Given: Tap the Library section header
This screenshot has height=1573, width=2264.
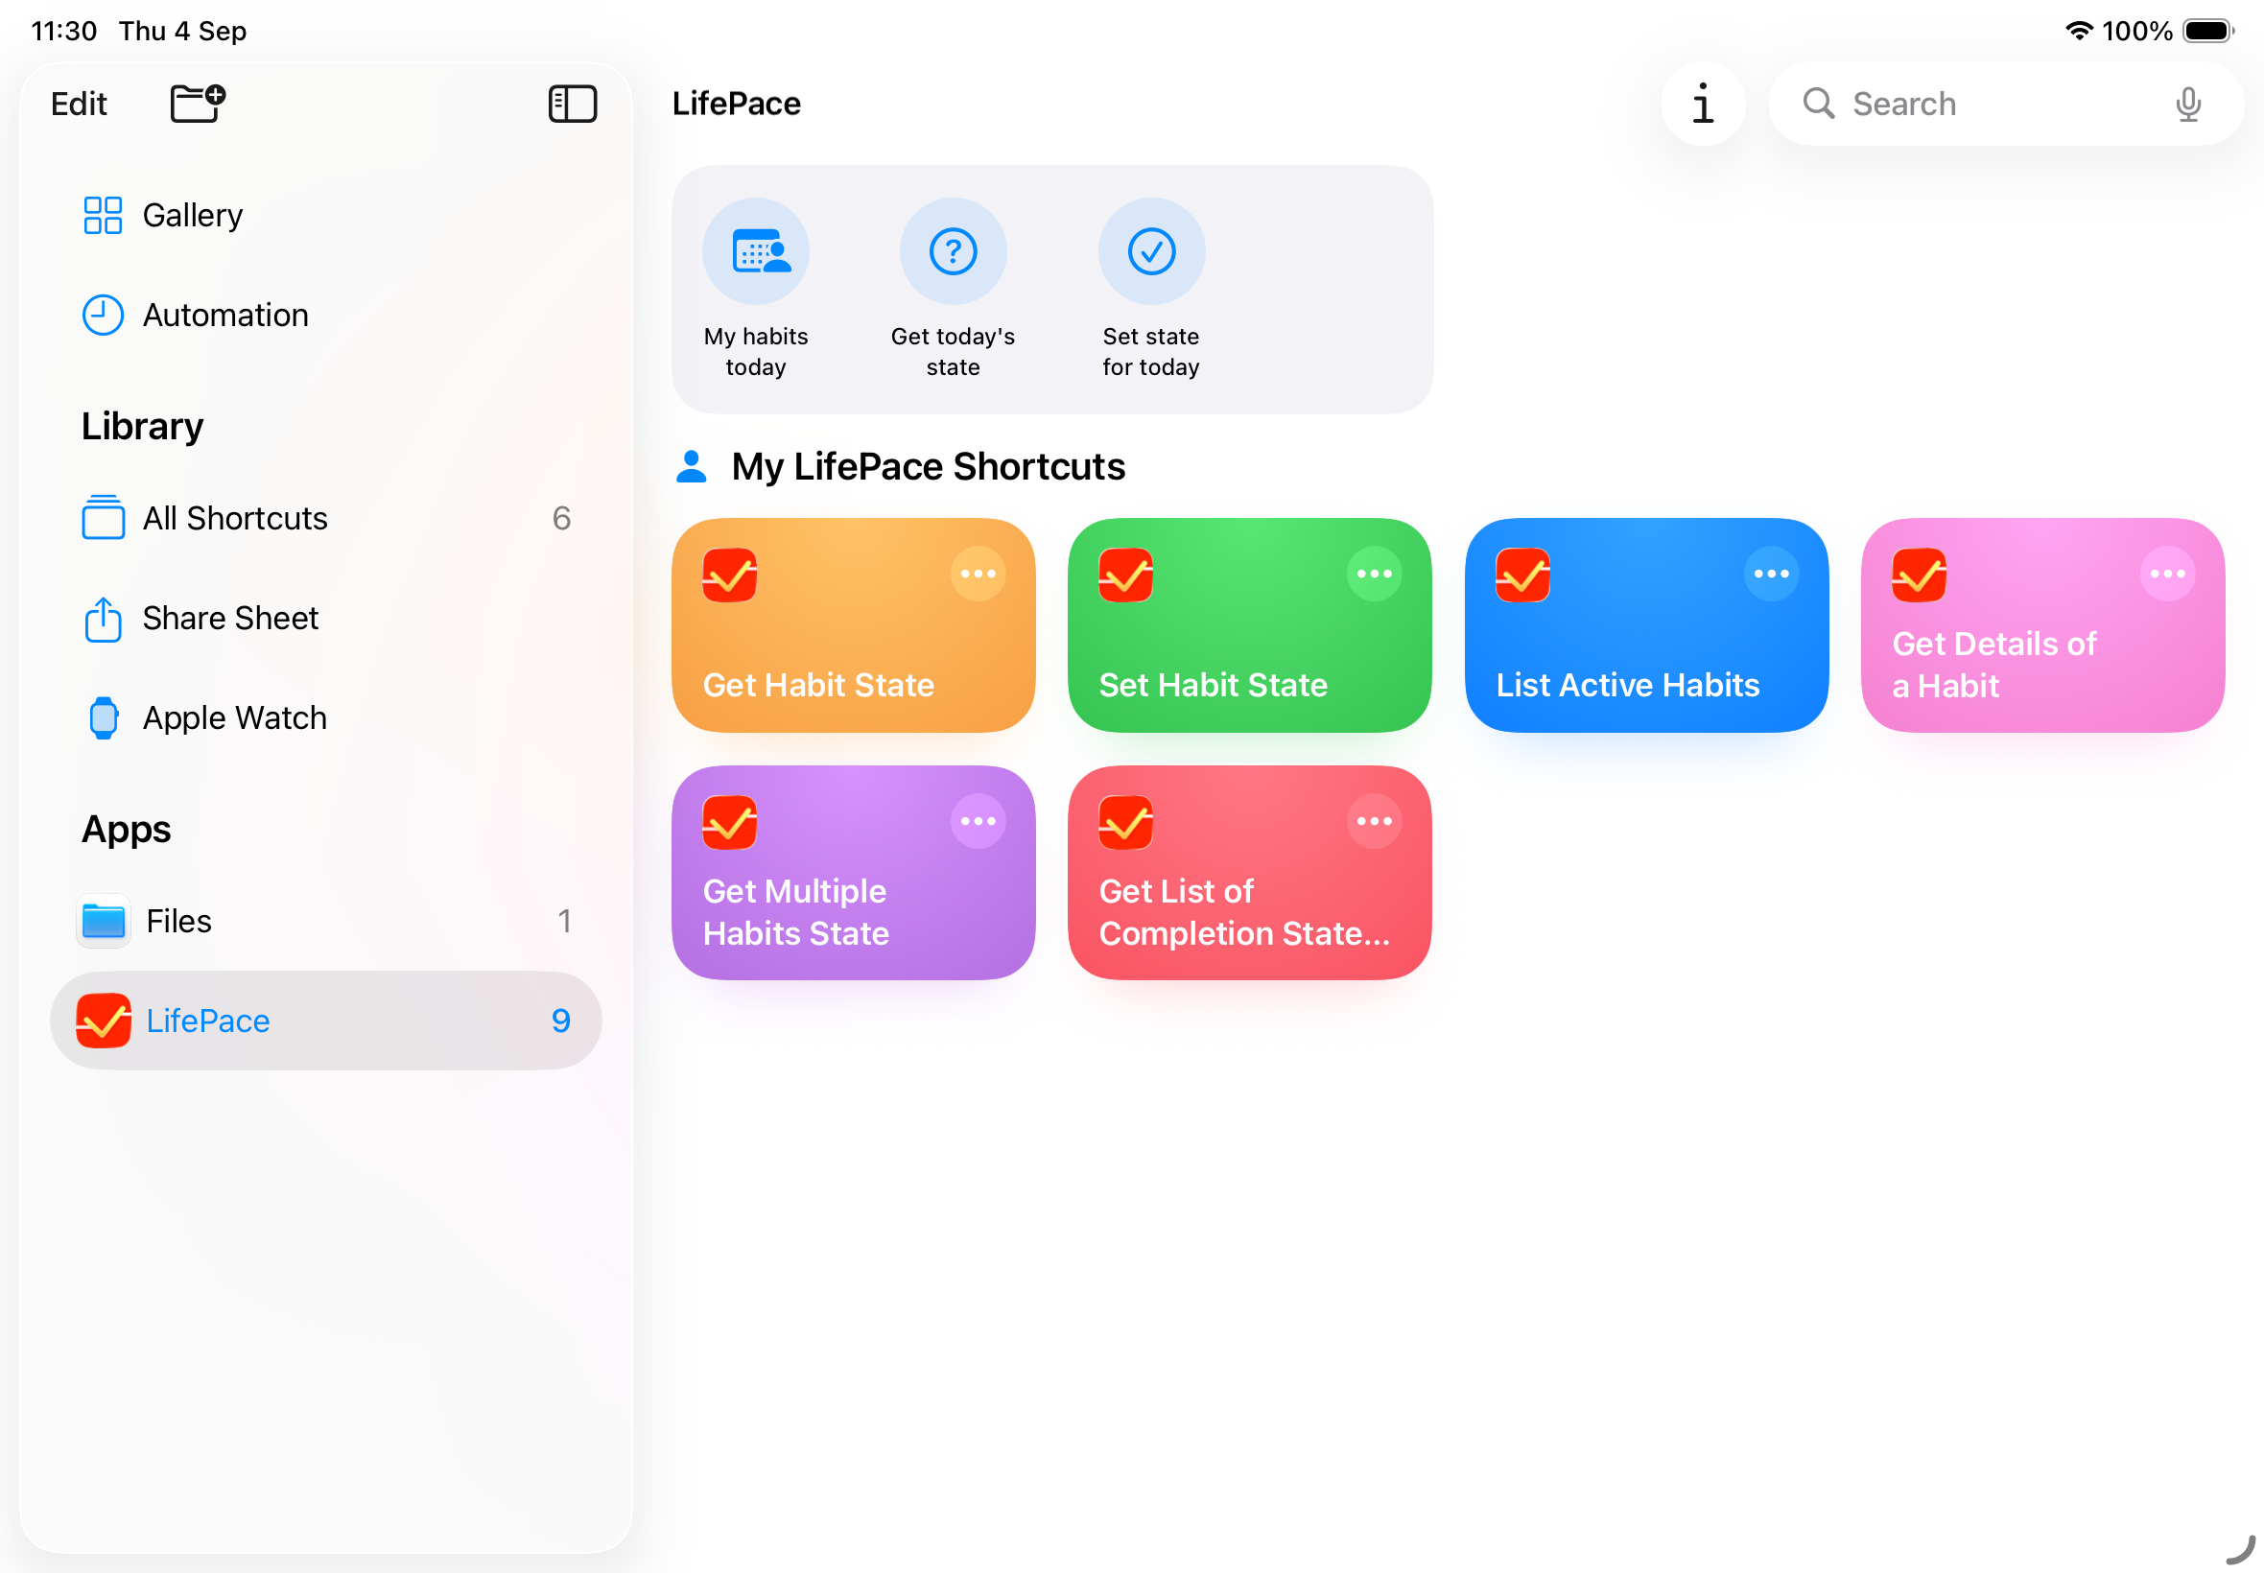Looking at the screenshot, I should pos(142,427).
